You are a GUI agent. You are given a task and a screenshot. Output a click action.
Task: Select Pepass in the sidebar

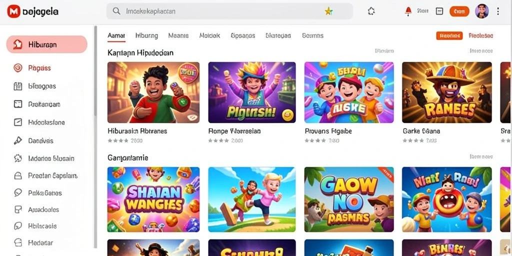point(39,68)
